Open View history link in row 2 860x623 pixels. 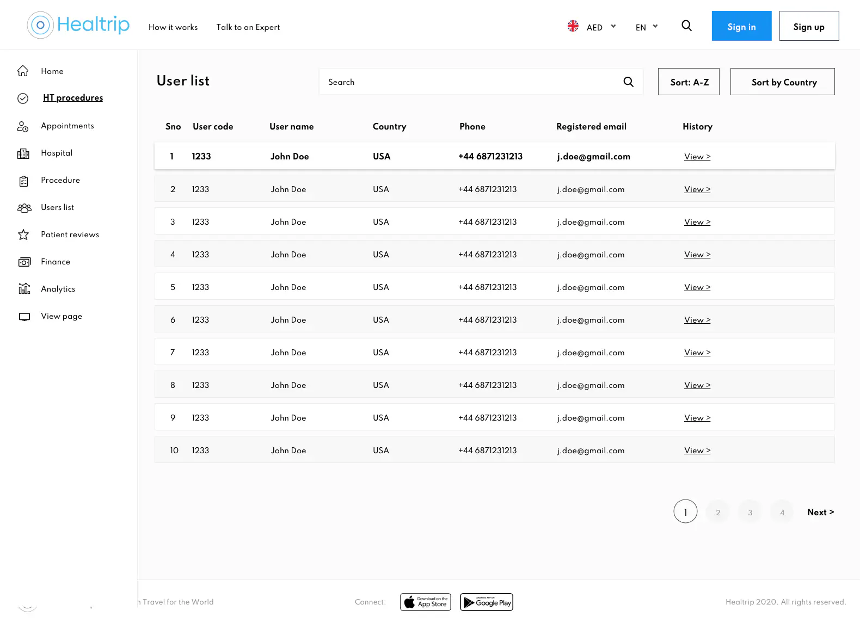[697, 189]
